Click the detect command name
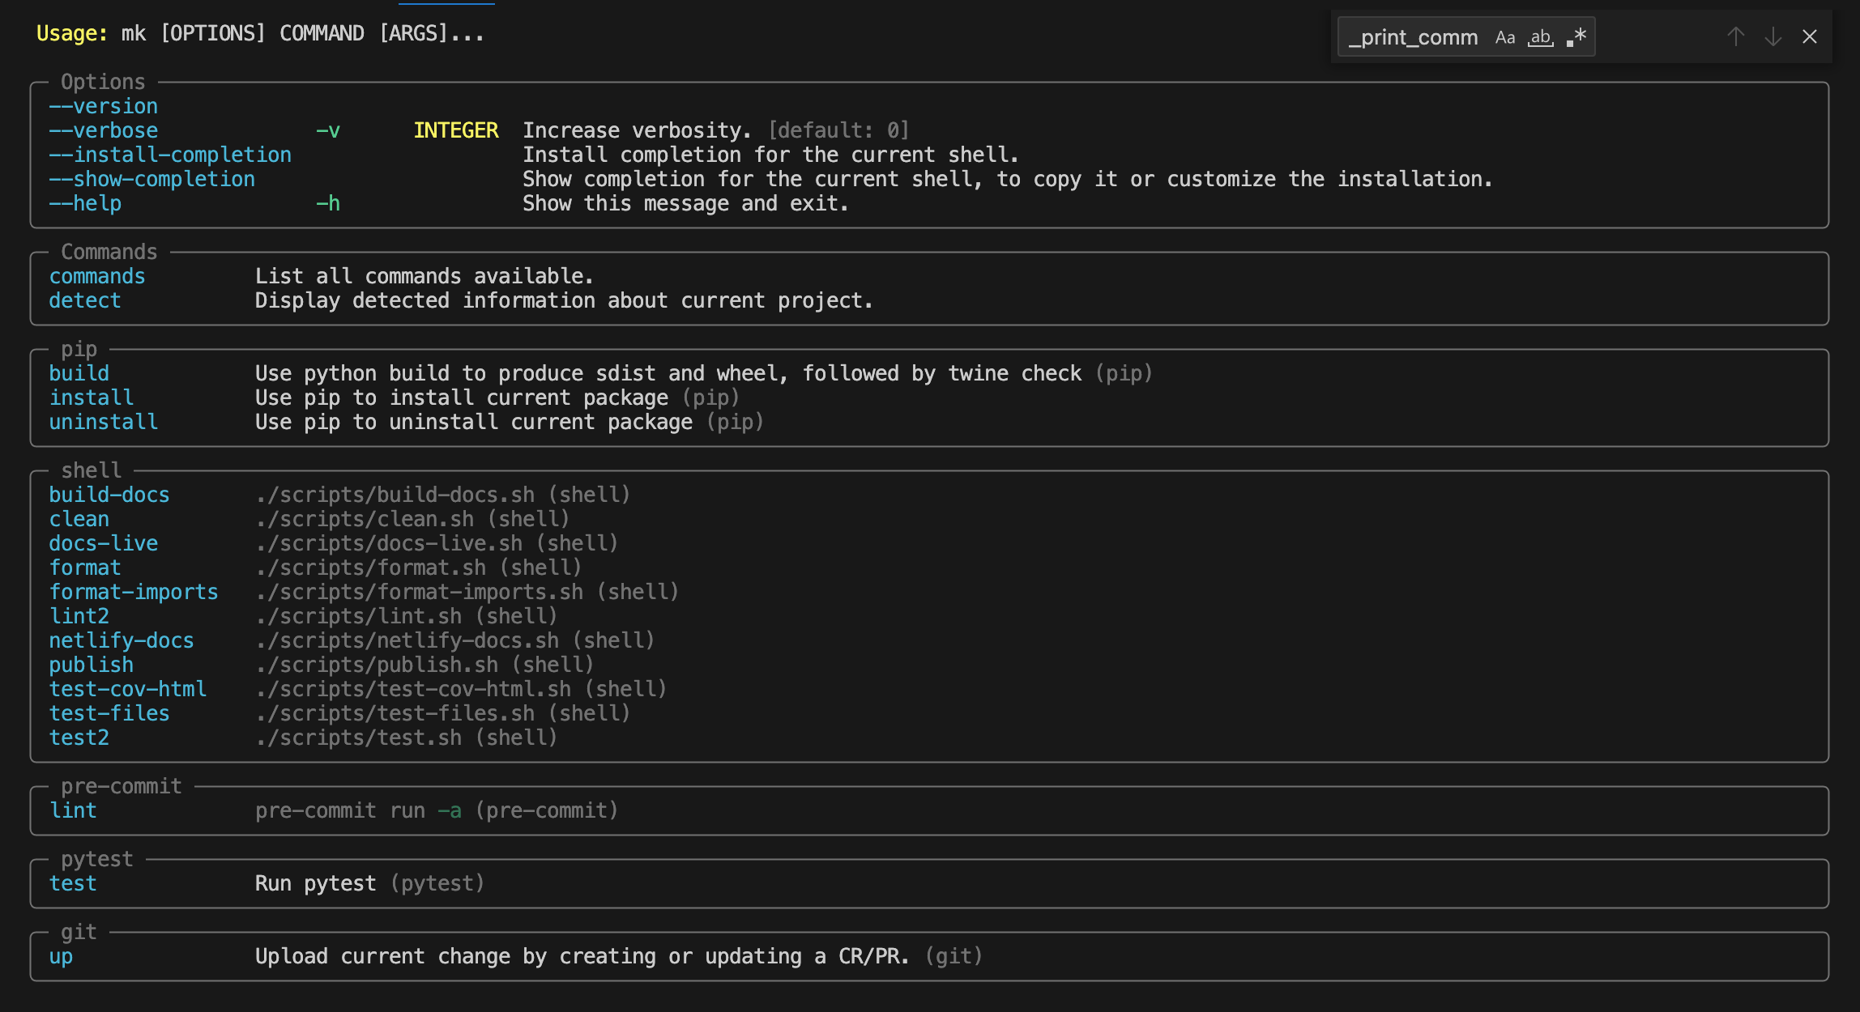1860x1012 pixels. [x=85, y=300]
